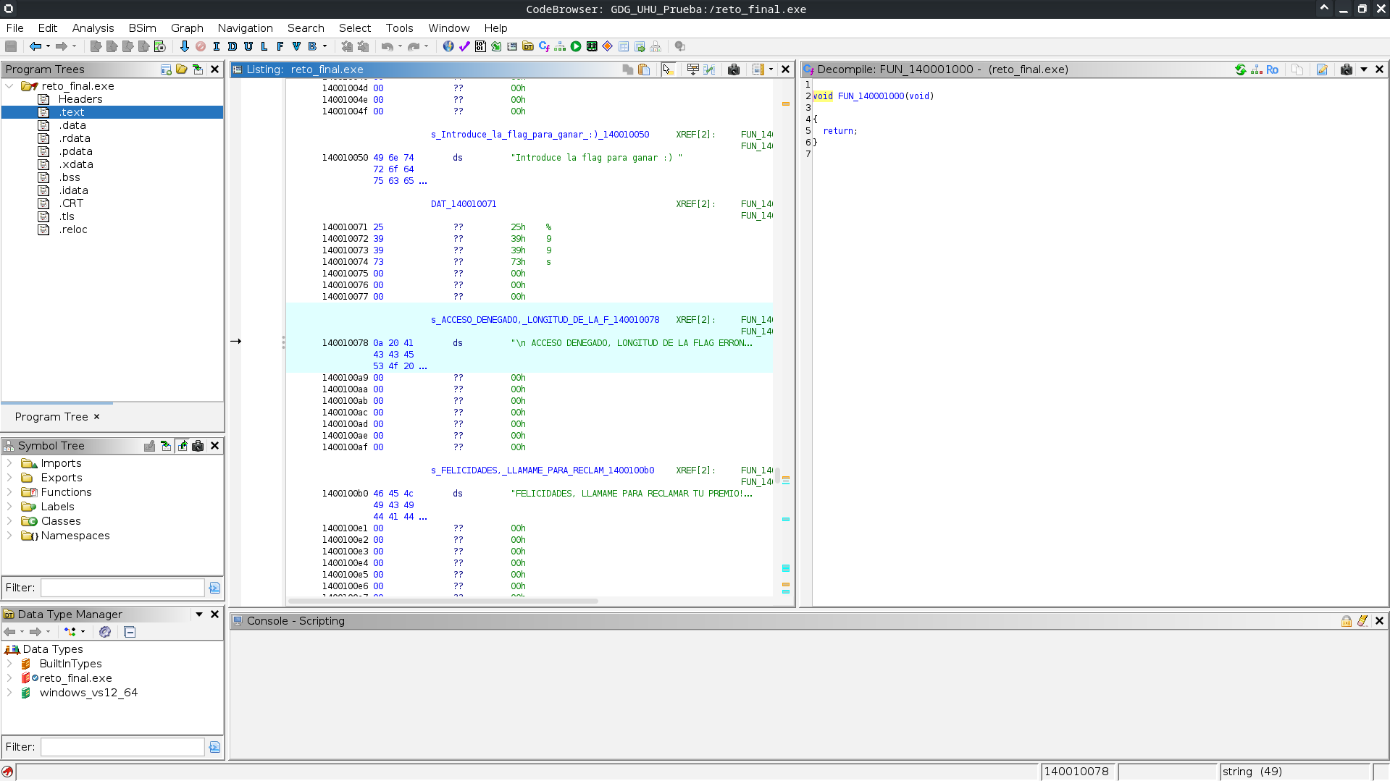Select windows_vs12_64 data type archive
The height and width of the screenshot is (781, 1390).
(88, 693)
